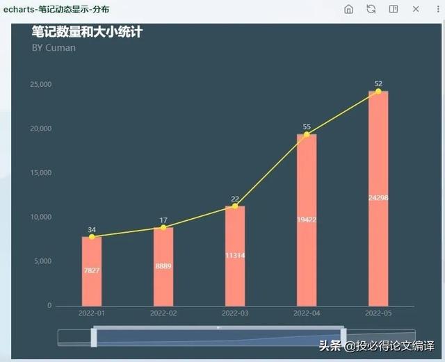Viewport: 445px width, 362px height.
Task: Click the y-axis label 5,000
Action: [x=43, y=261]
